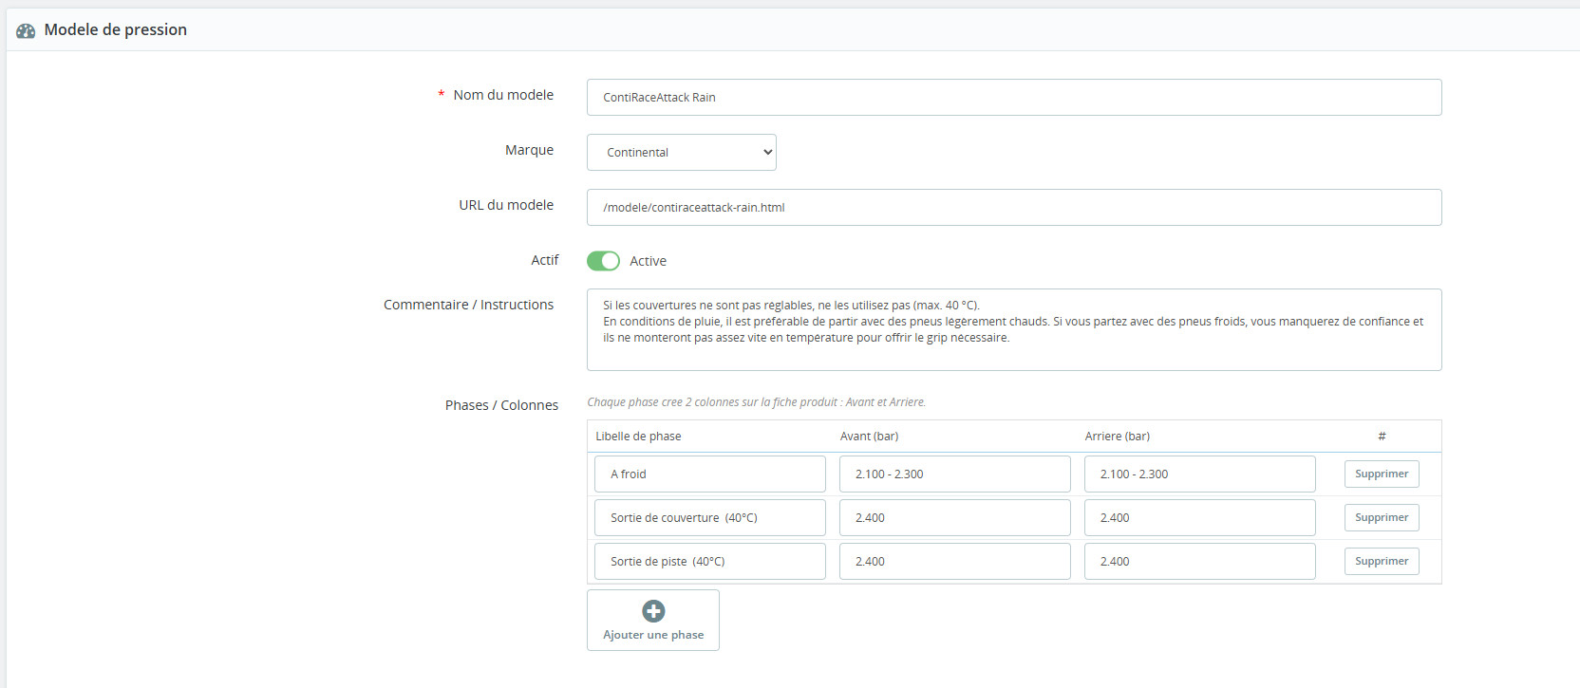This screenshot has width=1580, height=688.
Task: Delete the A froid phase row
Action: click(1381, 474)
